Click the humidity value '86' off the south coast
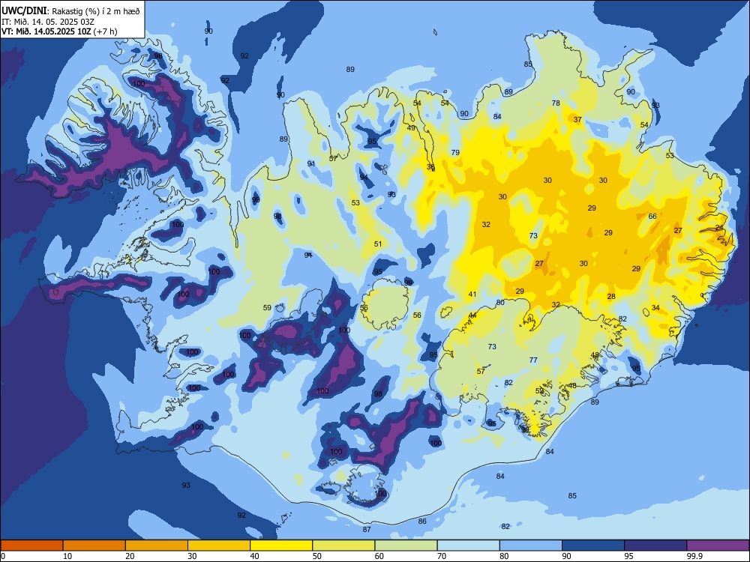 [x=422, y=521]
